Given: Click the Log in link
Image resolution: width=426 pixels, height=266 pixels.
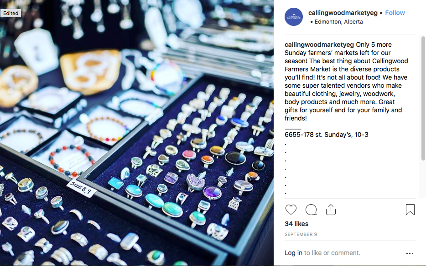Looking at the screenshot, I should [293, 253].
